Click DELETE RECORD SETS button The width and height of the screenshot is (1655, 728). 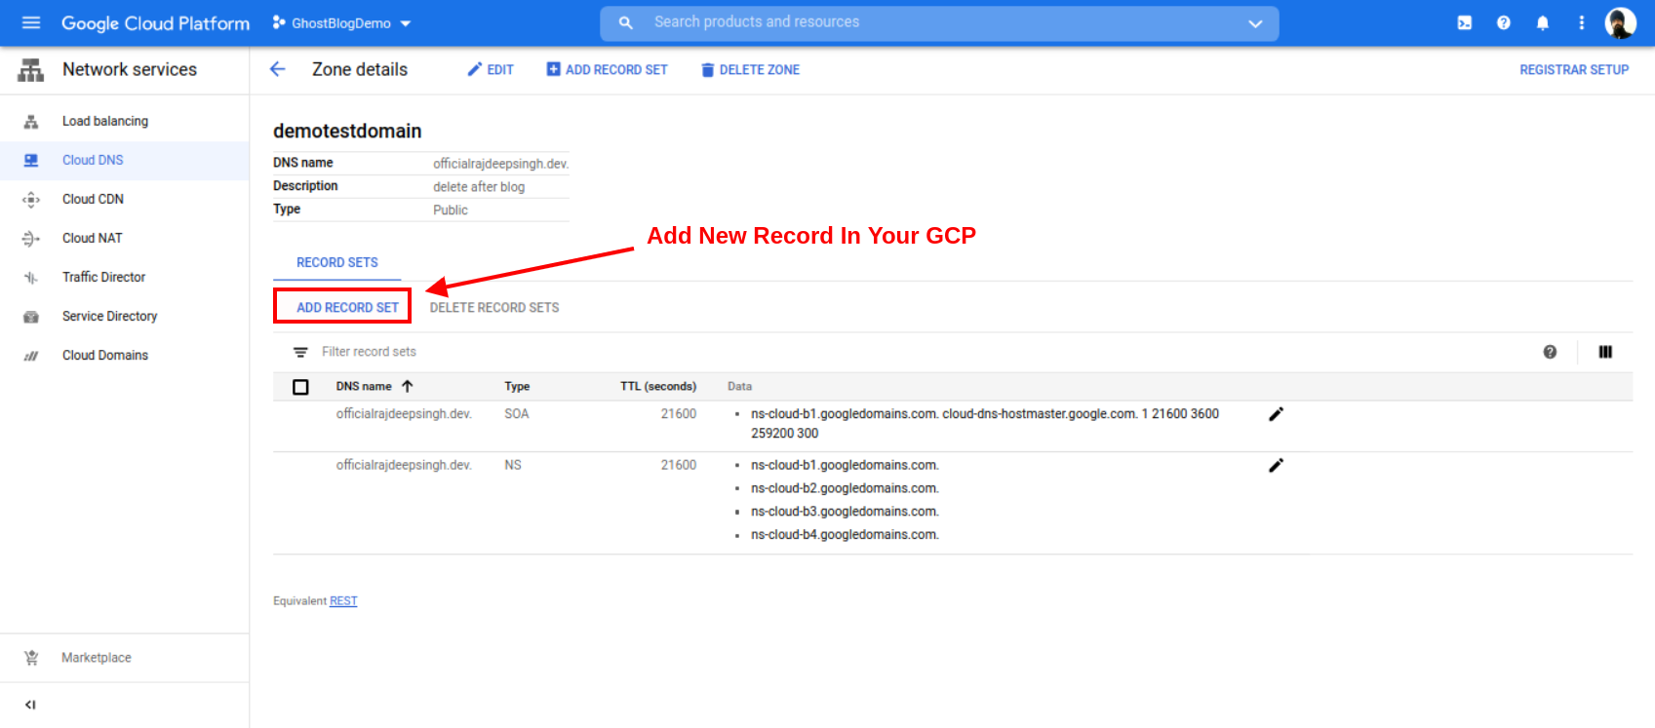pyautogui.click(x=494, y=307)
